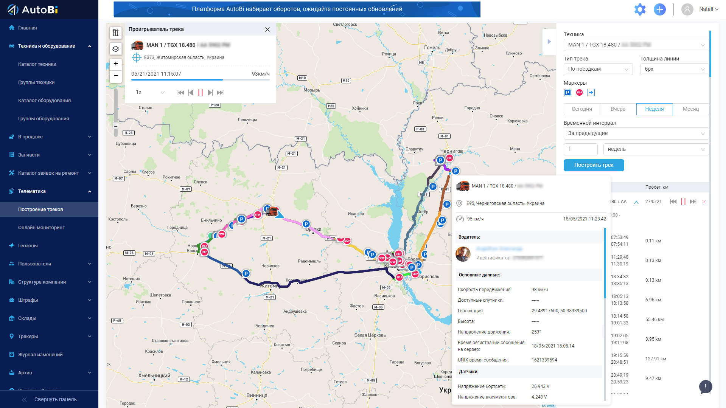The image size is (726, 408).
Task: Rewind track in the trips list row
Action: pyautogui.click(x=673, y=202)
